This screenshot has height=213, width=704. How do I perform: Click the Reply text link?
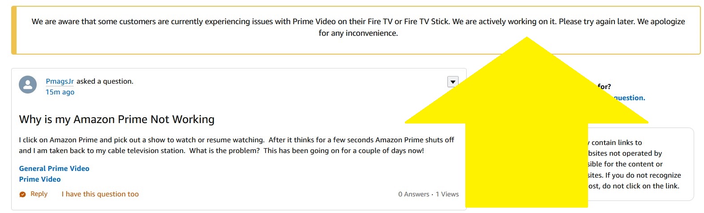pyautogui.click(x=39, y=194)
